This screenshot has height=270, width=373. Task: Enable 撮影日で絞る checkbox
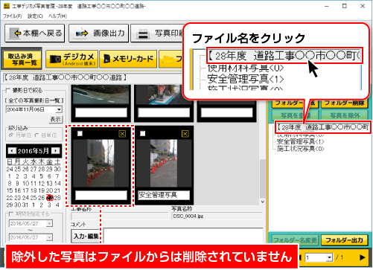tap(8, 91)
